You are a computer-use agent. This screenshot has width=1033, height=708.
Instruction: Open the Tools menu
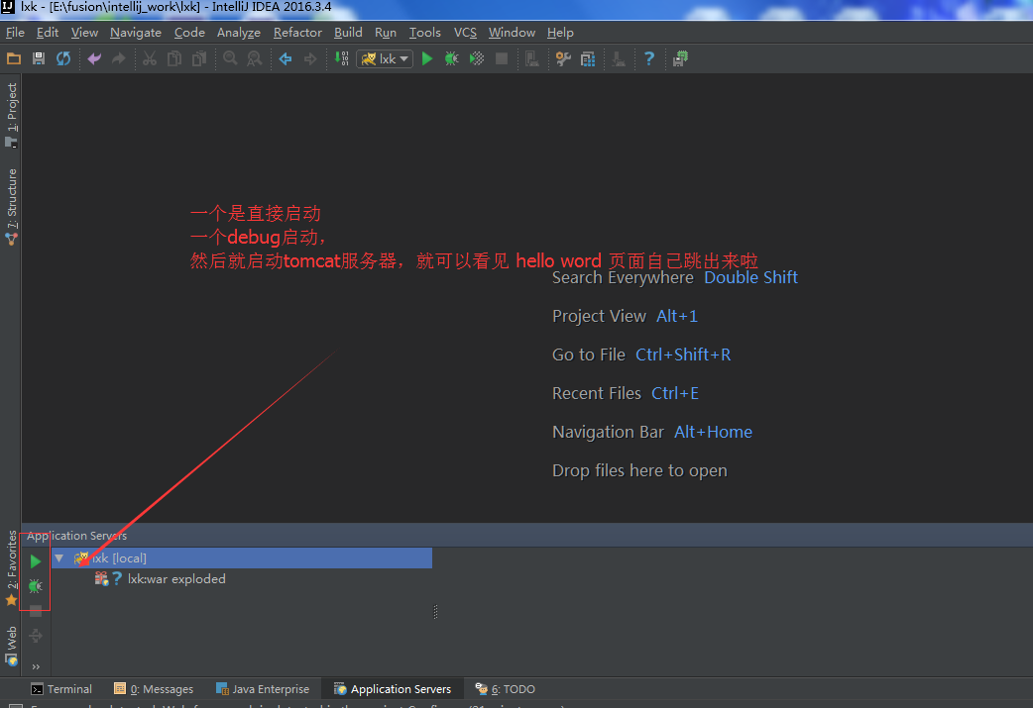point(425,33)
